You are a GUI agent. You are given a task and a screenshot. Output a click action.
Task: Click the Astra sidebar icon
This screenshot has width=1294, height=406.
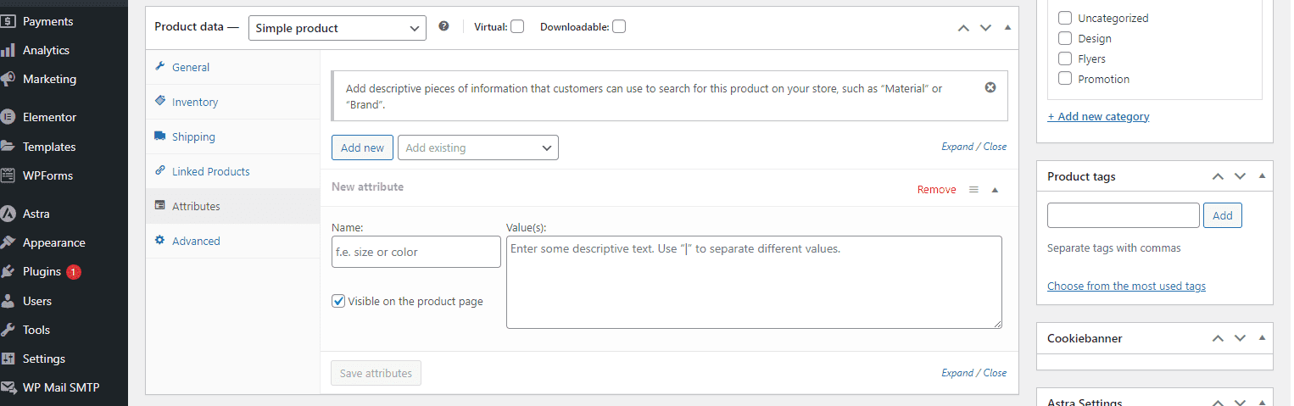click(8, 214)
